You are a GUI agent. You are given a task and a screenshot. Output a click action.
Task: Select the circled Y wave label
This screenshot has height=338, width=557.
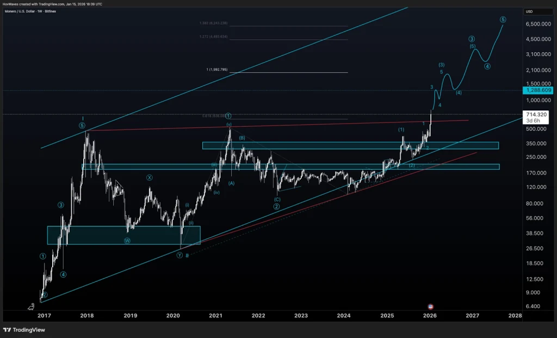pos(180,255)
